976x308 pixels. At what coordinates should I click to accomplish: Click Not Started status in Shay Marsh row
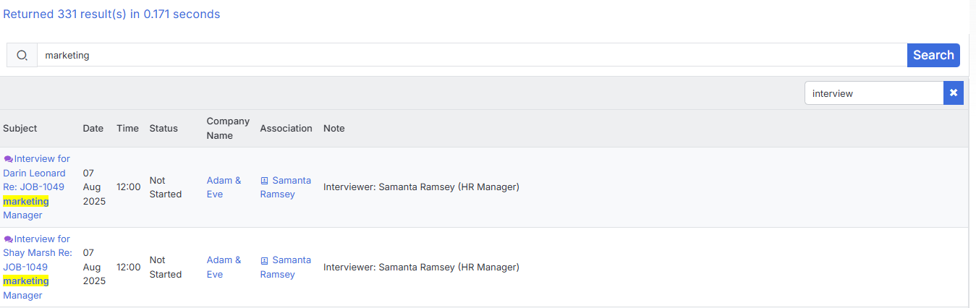pos(166,267)
